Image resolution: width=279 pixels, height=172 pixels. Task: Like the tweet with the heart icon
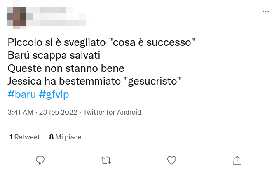click(171, 160)
